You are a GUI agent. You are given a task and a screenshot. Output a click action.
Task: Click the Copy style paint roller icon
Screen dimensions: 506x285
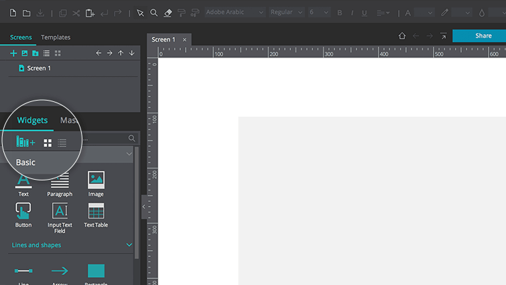[x=182, y=13]
